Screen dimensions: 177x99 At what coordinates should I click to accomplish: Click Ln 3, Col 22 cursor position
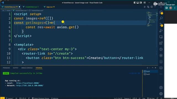point(118,98)
